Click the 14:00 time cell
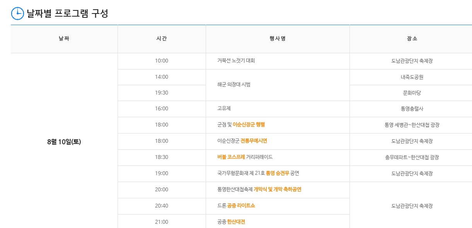Image resolution: width=472 pixels, height=228 pixels. pyautogui.click(x=162, y=77)
